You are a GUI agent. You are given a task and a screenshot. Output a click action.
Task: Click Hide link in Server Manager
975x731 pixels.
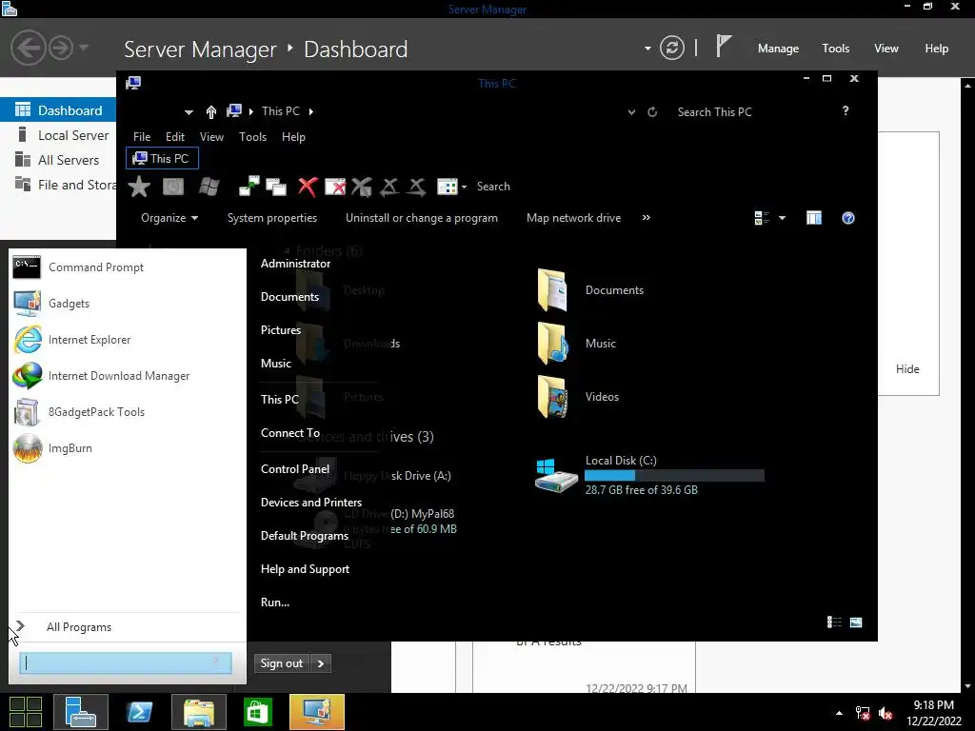[x=907, y=369]
